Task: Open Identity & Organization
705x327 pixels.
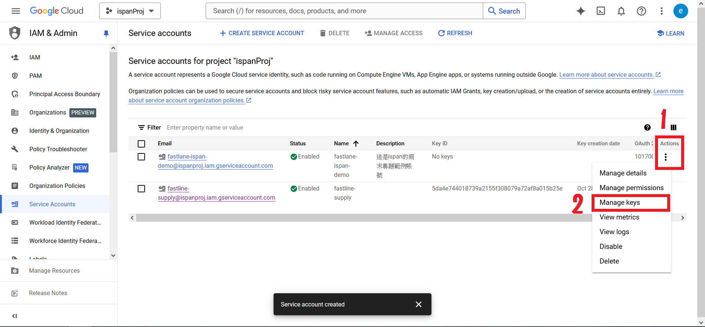Action: pos(55,131)
